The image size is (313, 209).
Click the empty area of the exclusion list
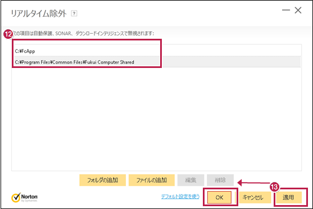click(x=156, y=119)
